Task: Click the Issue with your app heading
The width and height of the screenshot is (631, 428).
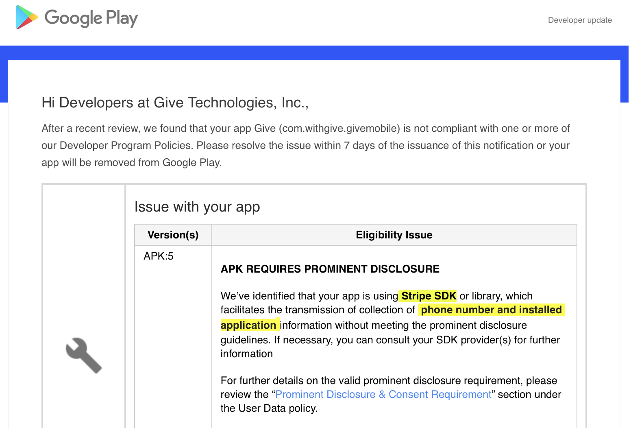Action: [197, 207]
